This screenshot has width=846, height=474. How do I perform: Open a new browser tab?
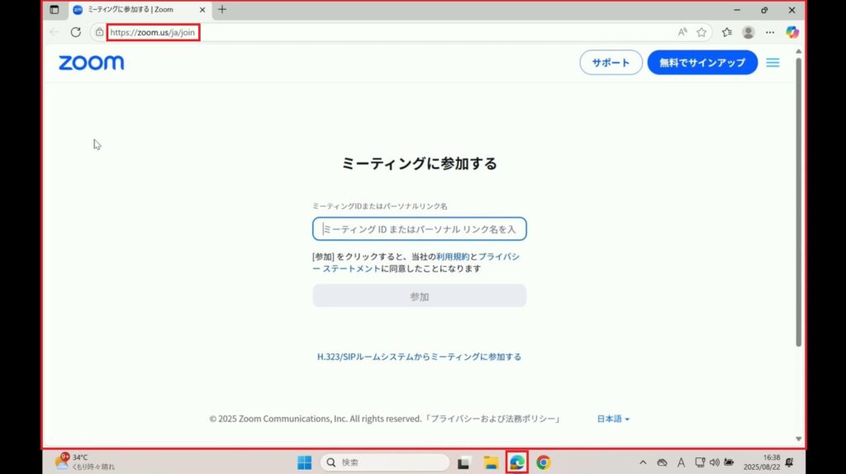[x=221, y=10]
